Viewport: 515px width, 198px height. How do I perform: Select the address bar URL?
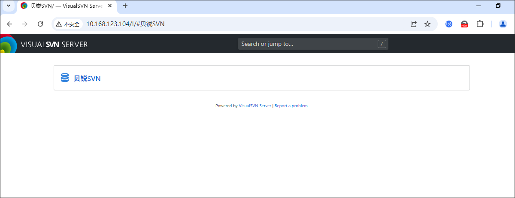click(125, 24)
